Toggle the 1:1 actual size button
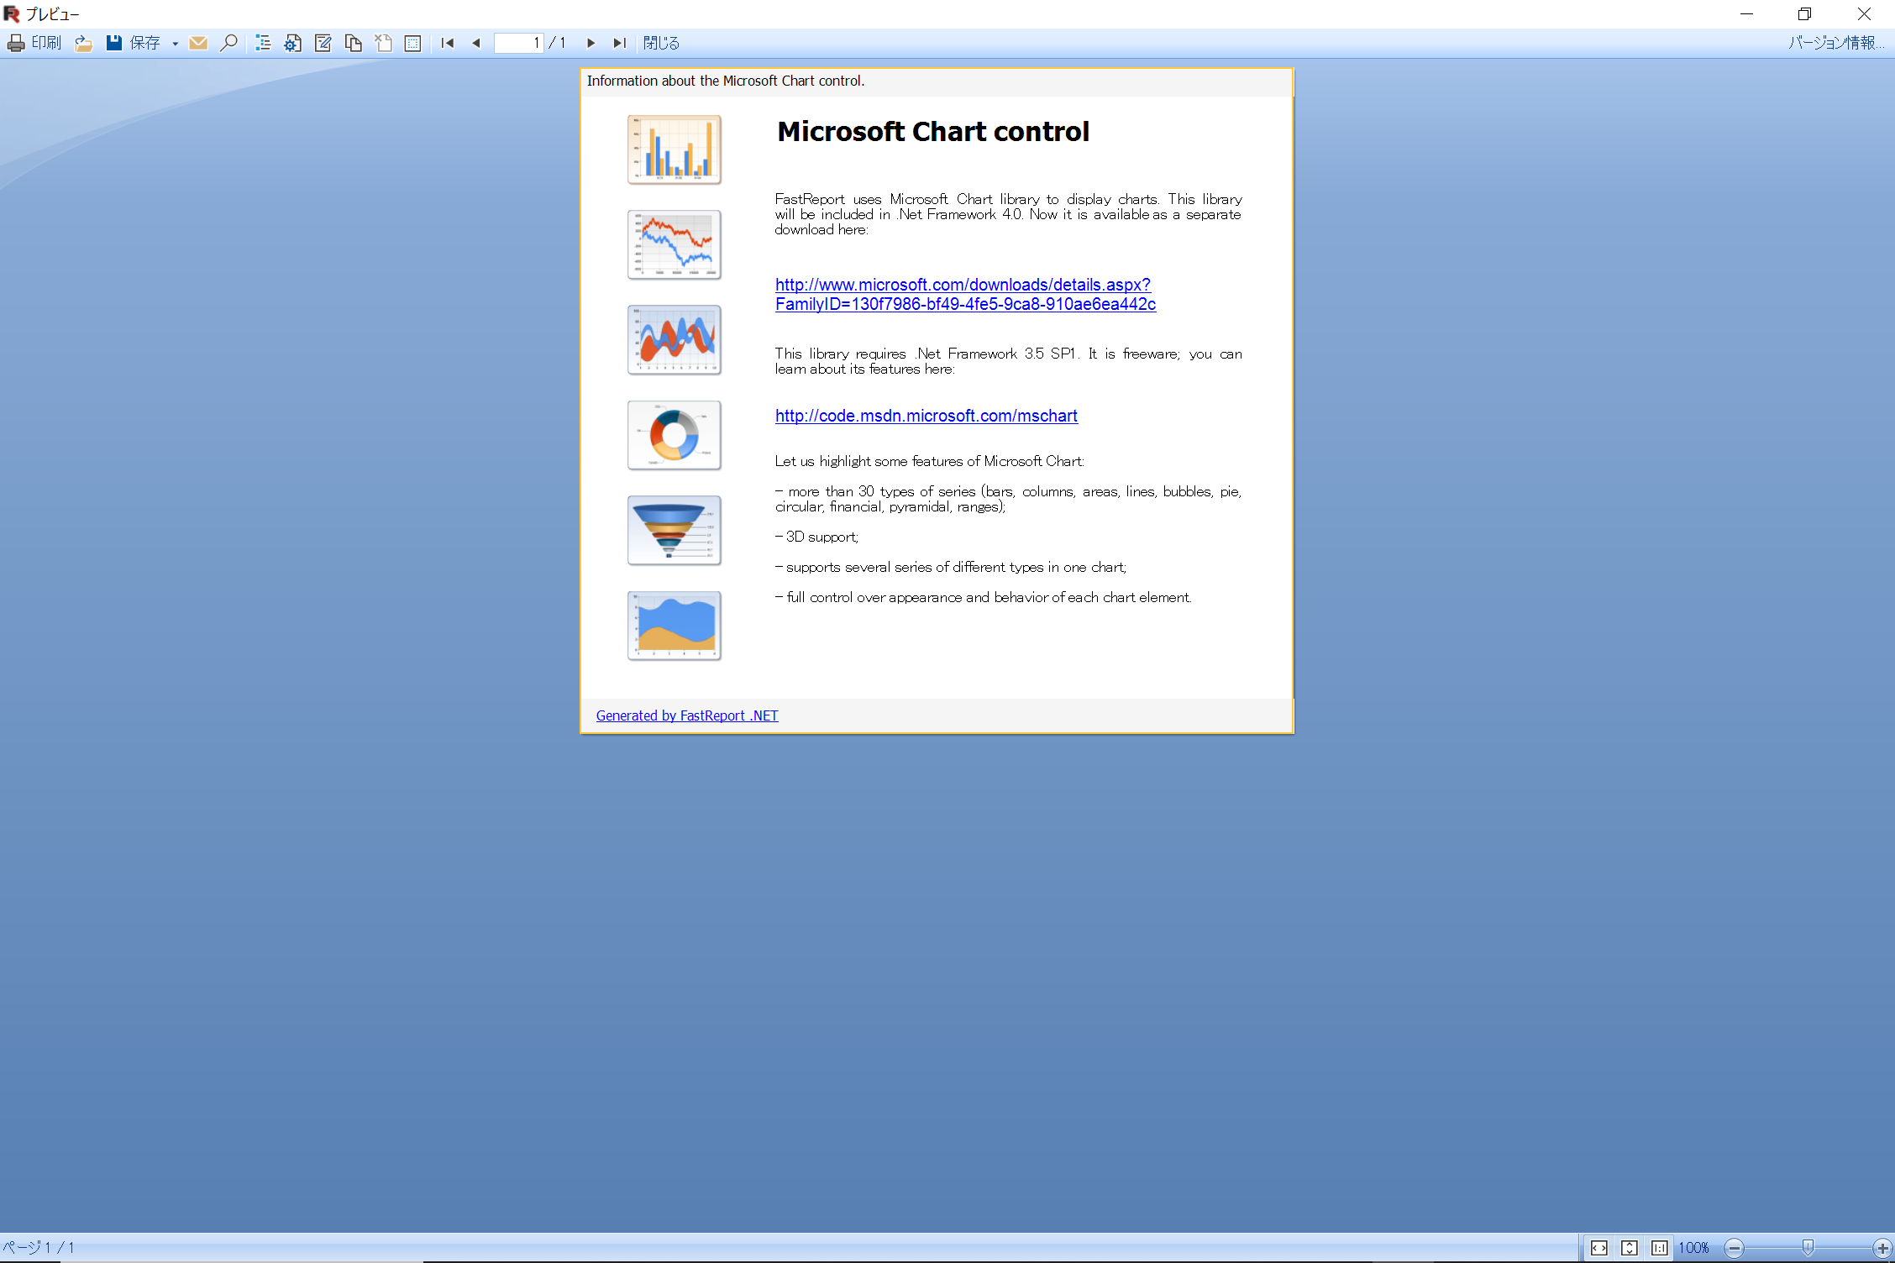Image resolution: width=1895 pixels, height=1263 pixels. pyautogui.click(x=1660, y=1248)
